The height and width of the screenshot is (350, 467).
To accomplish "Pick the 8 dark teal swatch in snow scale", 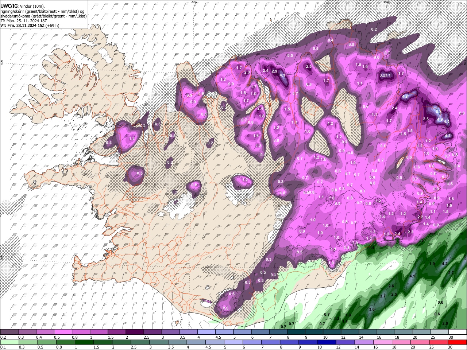I will [296, 332].
